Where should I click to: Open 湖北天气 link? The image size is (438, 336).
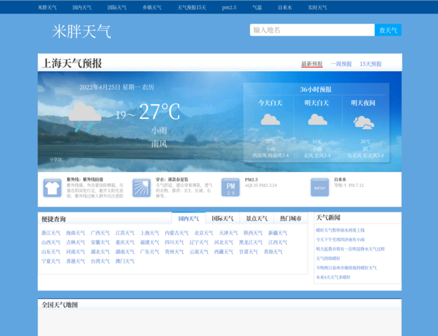pos(100,252)
